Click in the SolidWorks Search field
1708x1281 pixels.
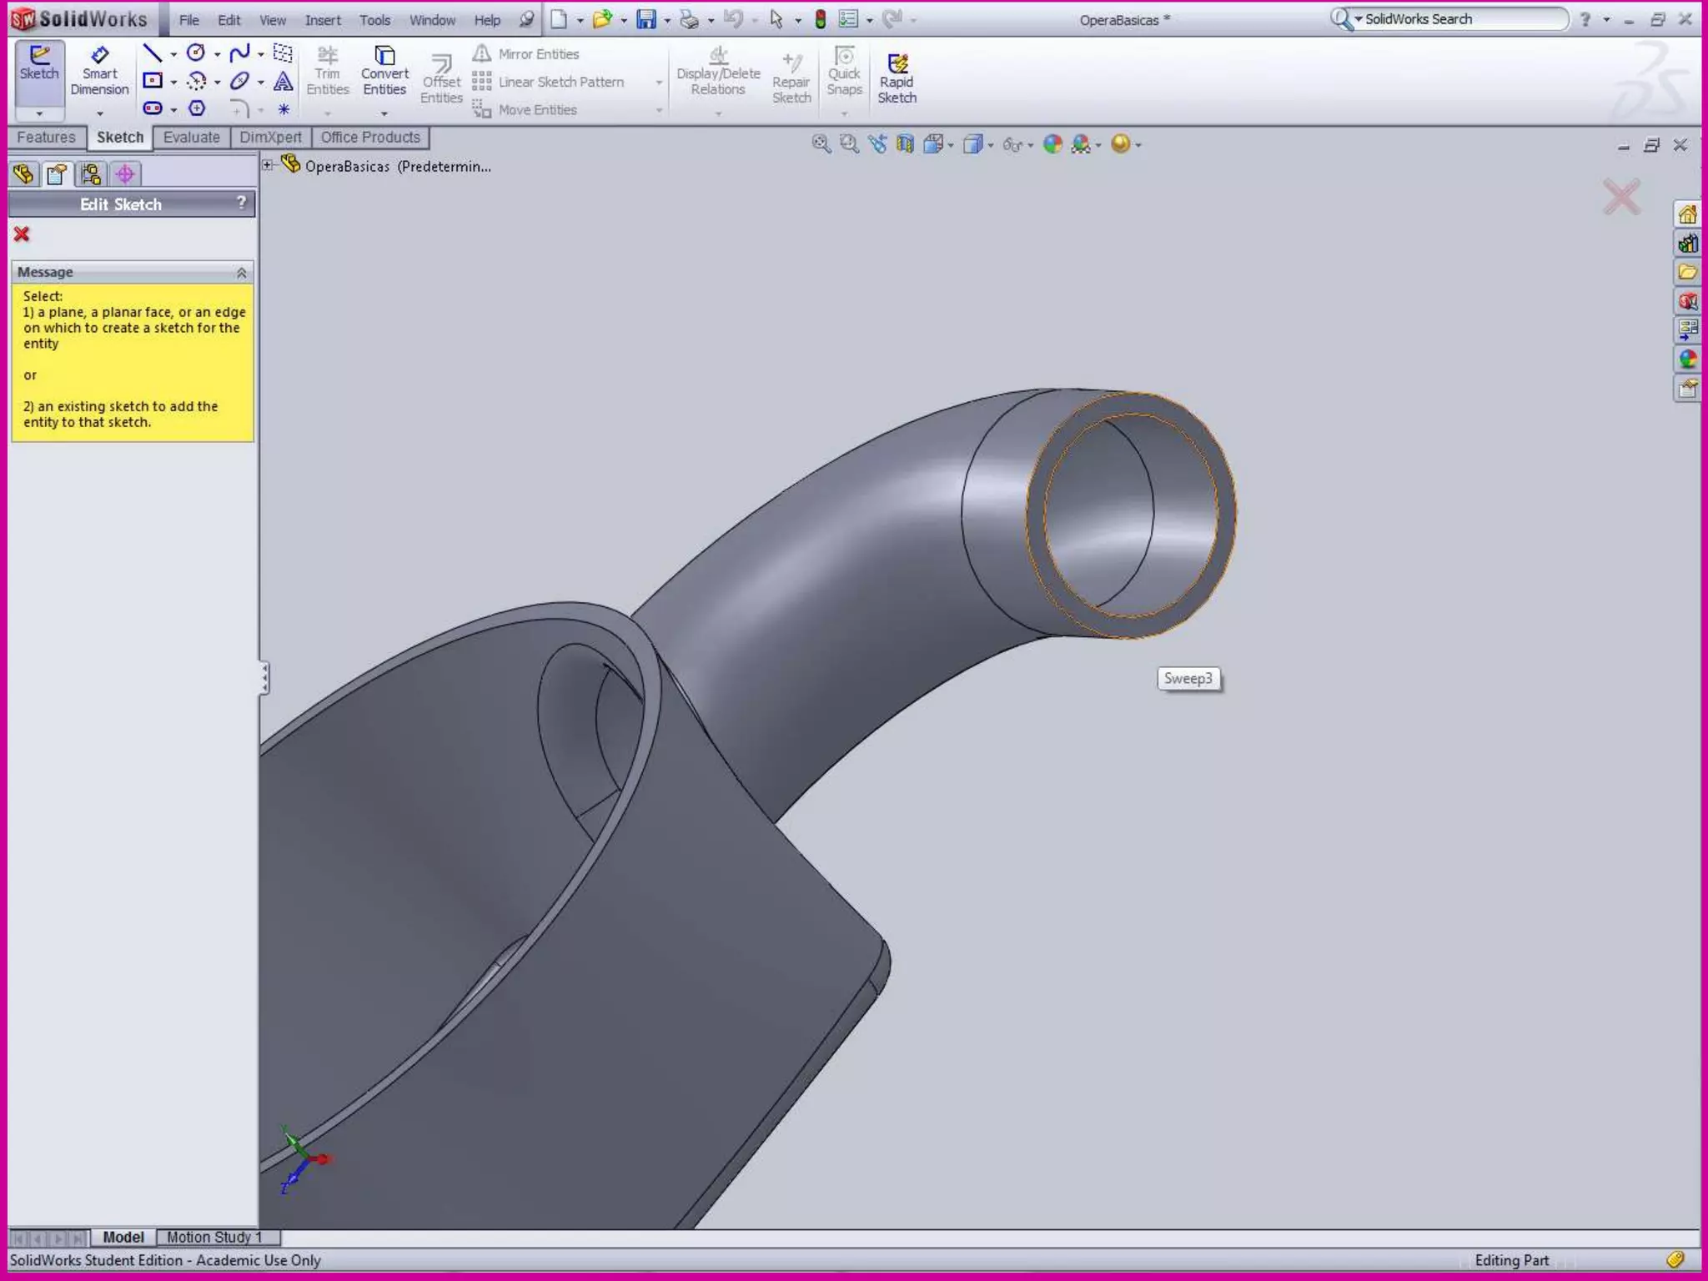[x=1459, y=19]
